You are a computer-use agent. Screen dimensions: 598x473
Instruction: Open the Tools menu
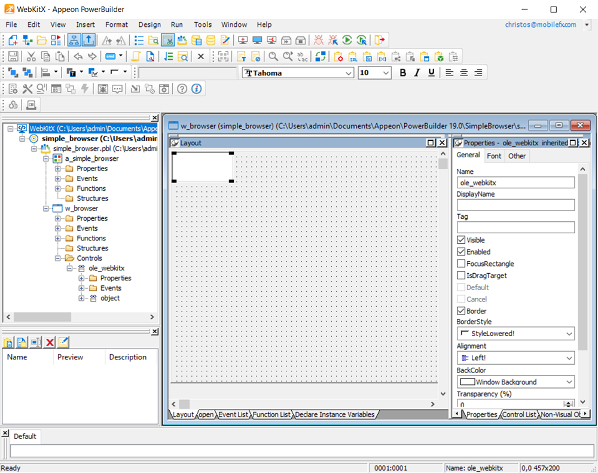coord(203,25)
